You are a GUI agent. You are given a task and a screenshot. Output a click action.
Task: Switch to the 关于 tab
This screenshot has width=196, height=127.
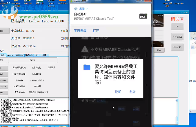pyautogui.click(x=37, y=55)
